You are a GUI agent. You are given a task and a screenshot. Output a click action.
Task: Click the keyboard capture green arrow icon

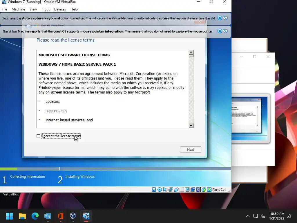(209, 189)
